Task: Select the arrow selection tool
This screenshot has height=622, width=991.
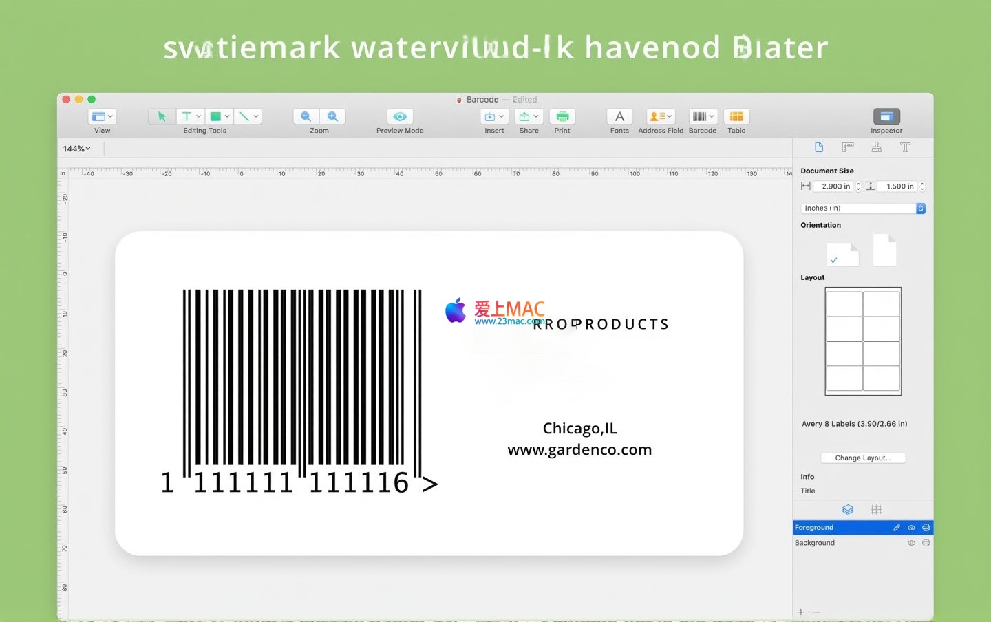Action: pyautogui.click(x=162, y=117)
